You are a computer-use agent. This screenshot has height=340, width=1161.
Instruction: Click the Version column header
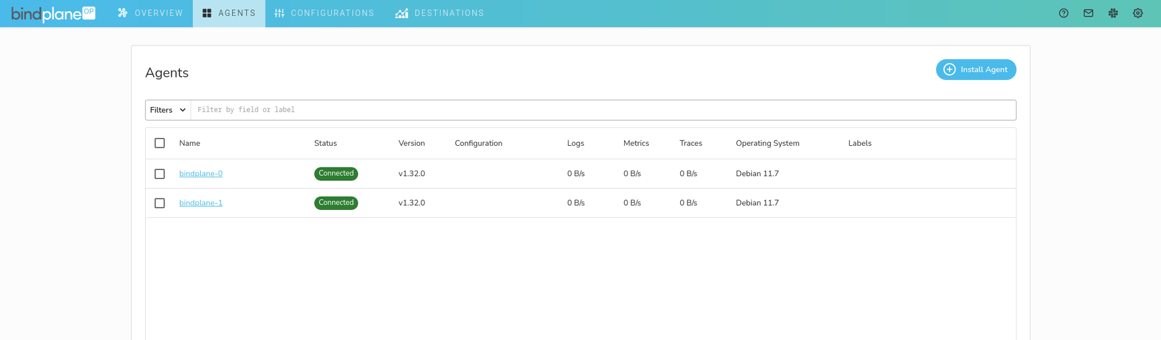[412, 143]
